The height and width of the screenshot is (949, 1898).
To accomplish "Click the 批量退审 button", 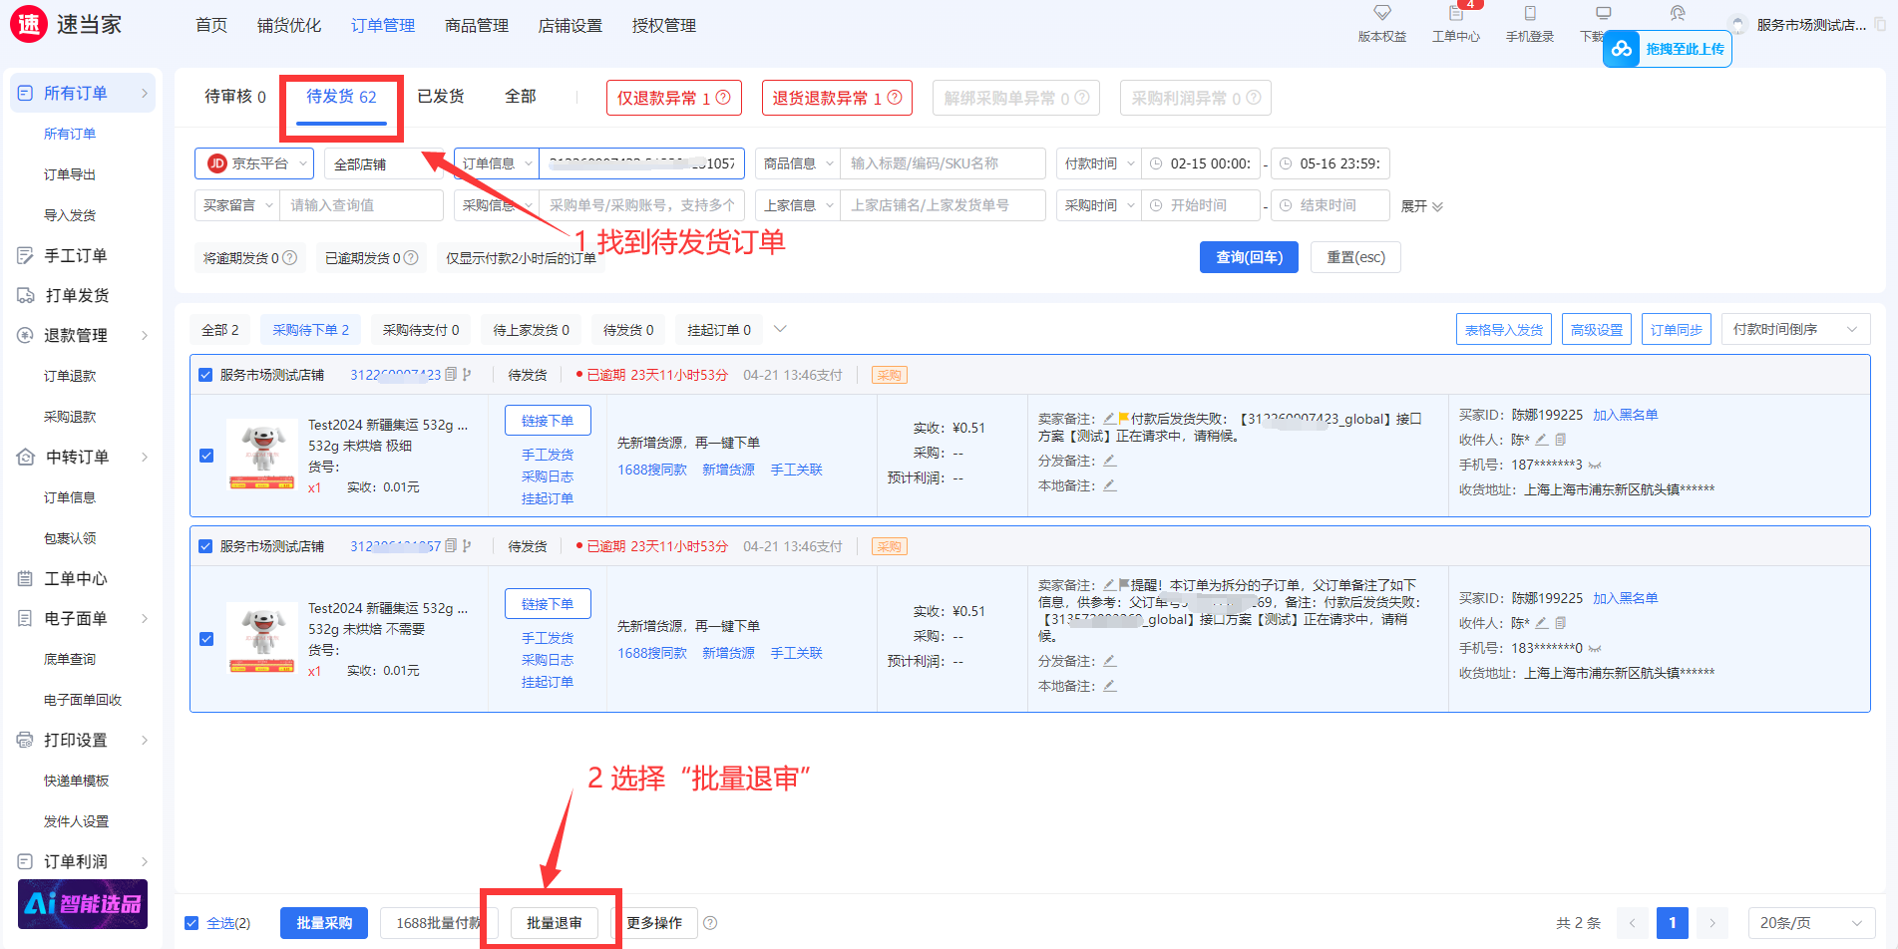I will [554, 923].
